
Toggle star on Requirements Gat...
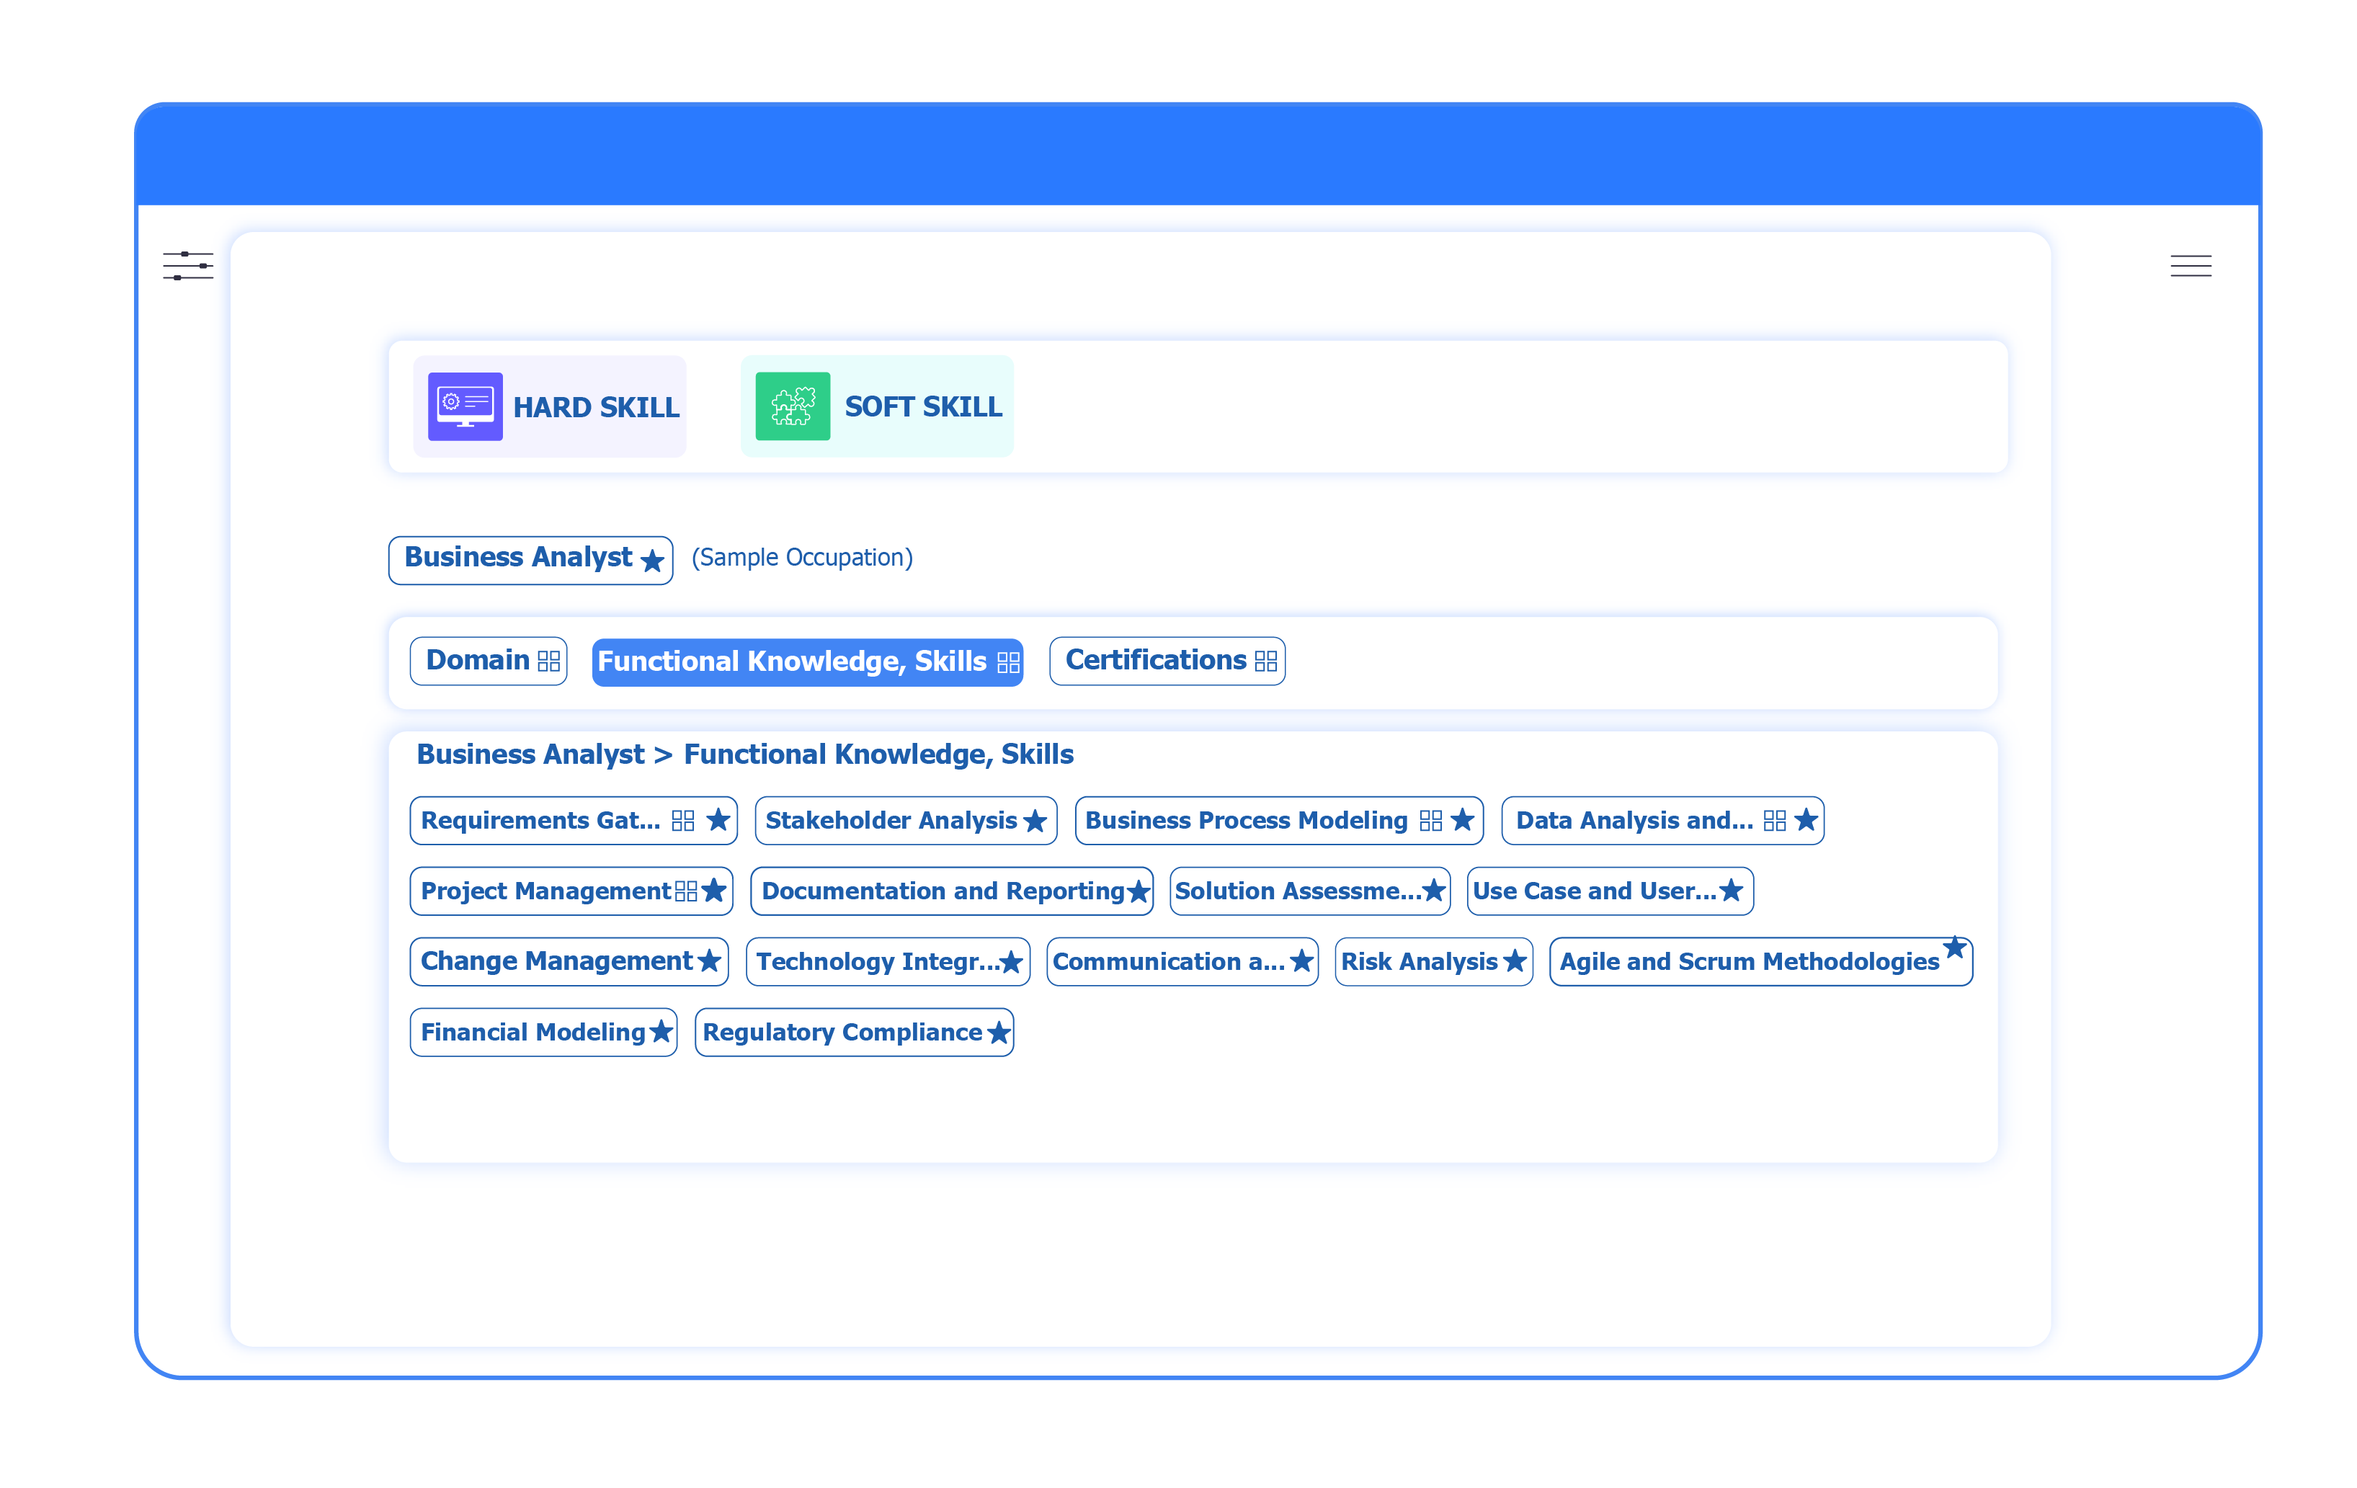pos(718,819)
